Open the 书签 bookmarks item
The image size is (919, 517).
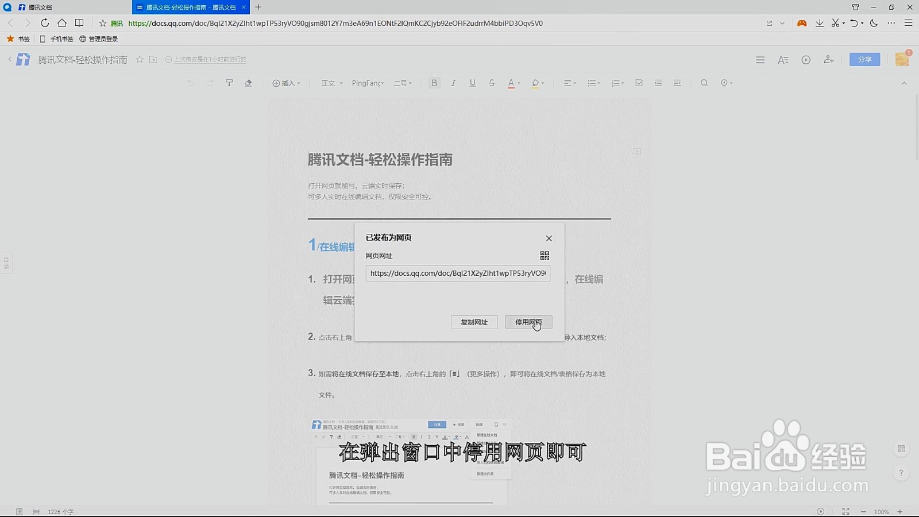click(18, 39)
